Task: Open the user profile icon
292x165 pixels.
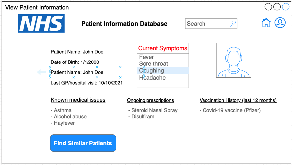Action: (x=280, y=23)
